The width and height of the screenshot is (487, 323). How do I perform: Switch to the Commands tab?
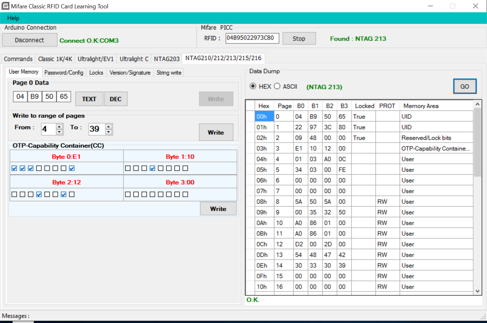click(18, 59)
